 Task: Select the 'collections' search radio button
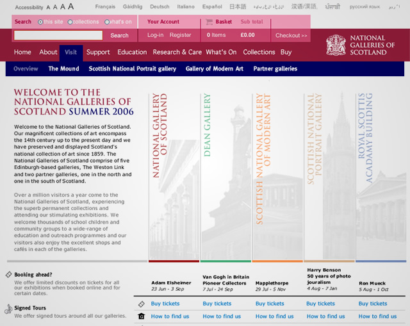click(70, 22)
